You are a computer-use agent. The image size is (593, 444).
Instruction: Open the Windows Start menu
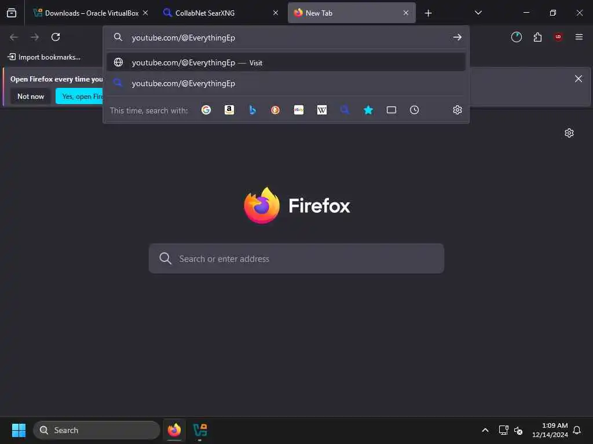click(x=19, y=430)
